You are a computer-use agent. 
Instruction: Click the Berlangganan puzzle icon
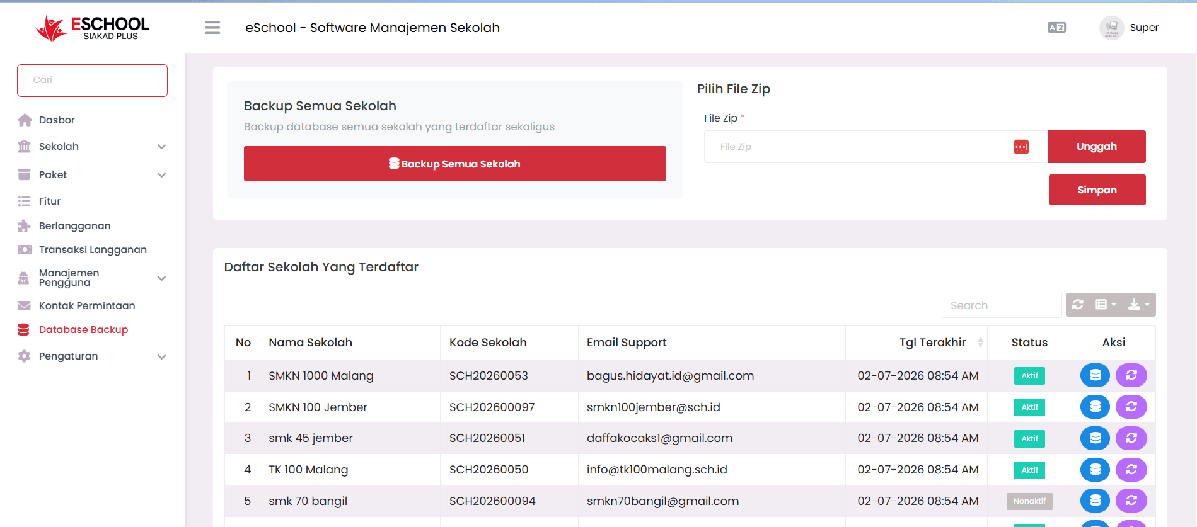25,226
